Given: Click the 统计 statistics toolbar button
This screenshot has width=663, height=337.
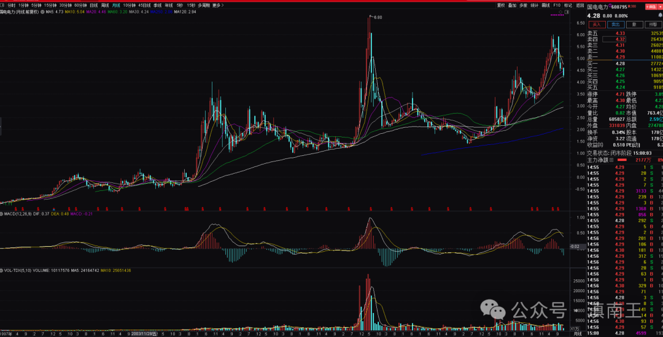Looking at the screenshot, I should (535, 6).
